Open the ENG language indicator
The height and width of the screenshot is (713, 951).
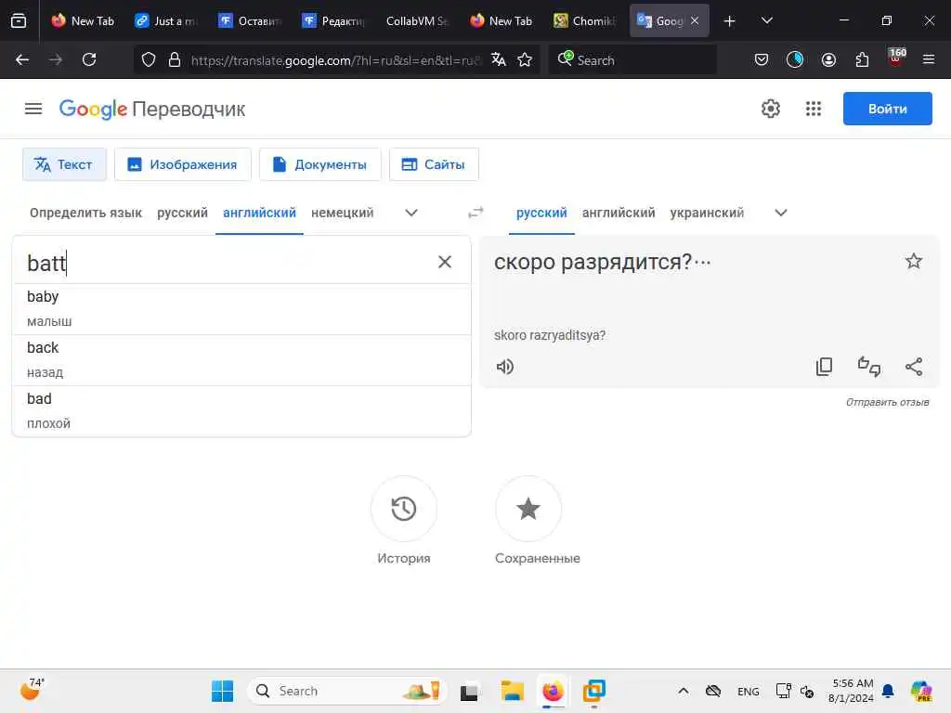point(748,691)
